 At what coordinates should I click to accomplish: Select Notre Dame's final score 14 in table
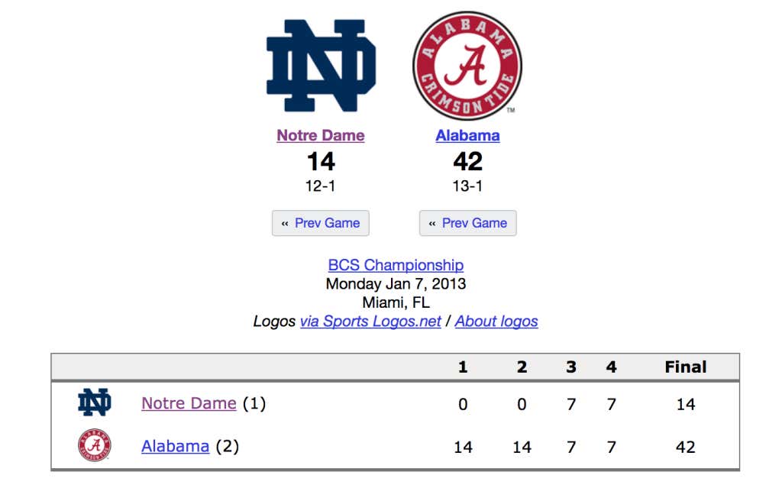click(x=685, y=404)
